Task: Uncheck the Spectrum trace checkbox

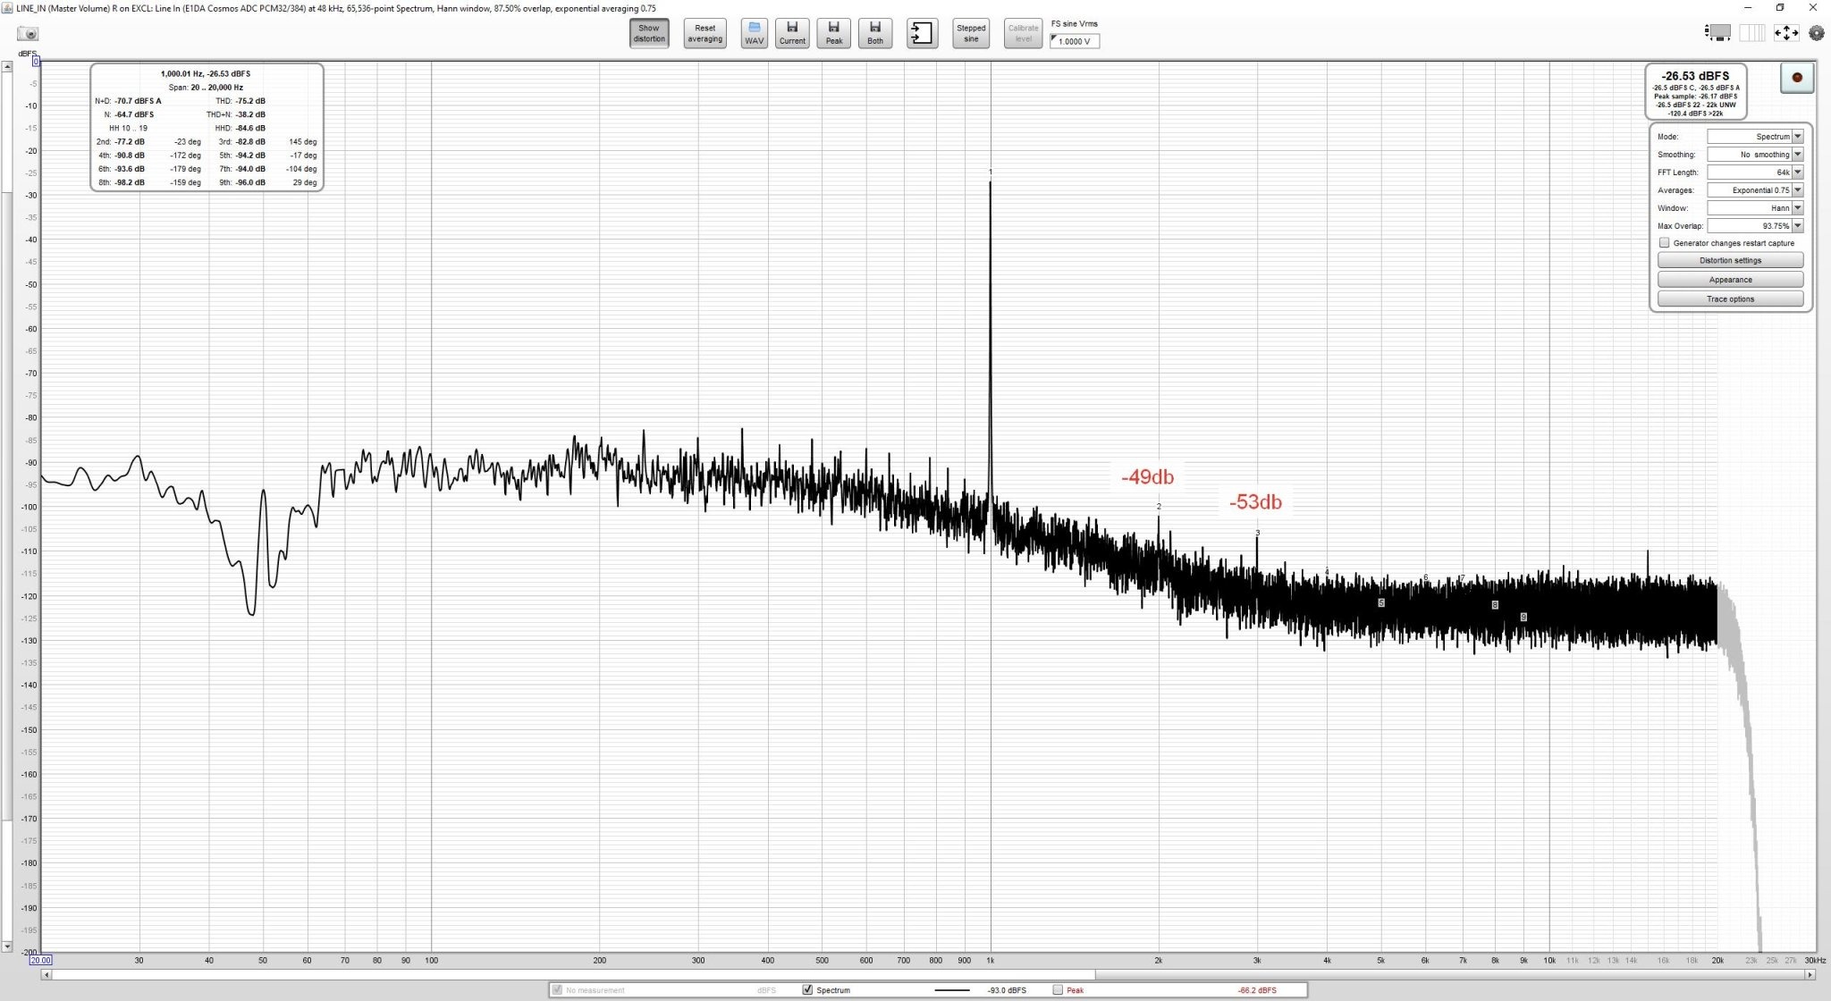Action: pos(808,990)
